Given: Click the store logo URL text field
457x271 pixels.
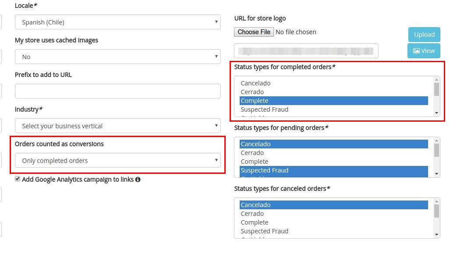Looking at the screenshot, I should click(306, 51).
